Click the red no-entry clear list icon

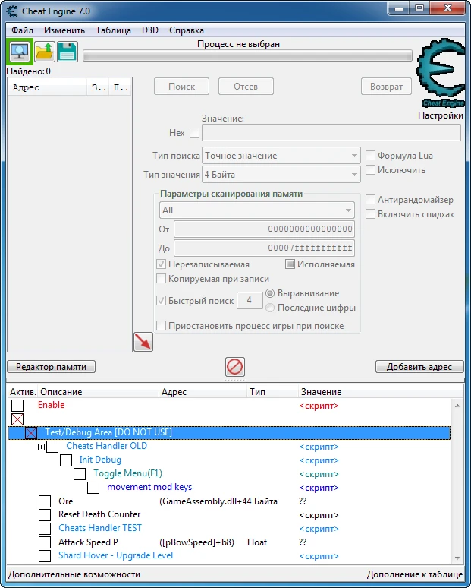coord(235,367)
